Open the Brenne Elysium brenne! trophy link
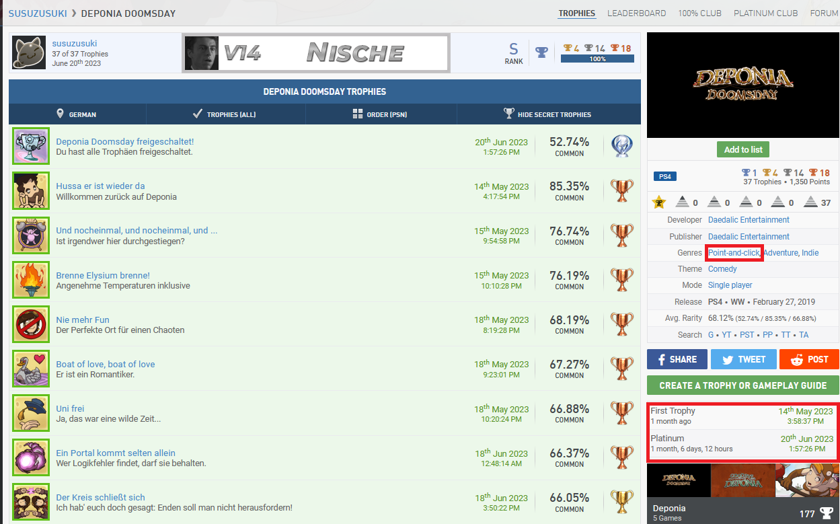 tap(103, 275)
